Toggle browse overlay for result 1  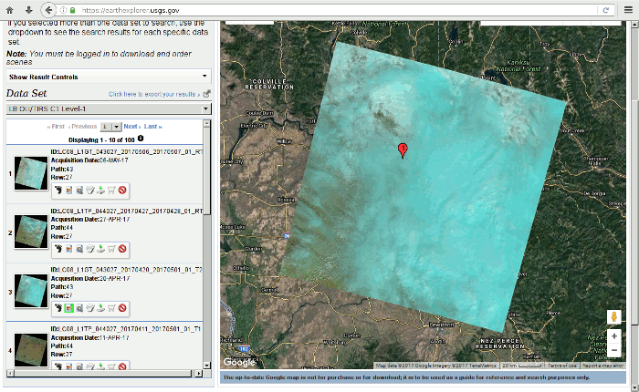(x=68, y=190)
